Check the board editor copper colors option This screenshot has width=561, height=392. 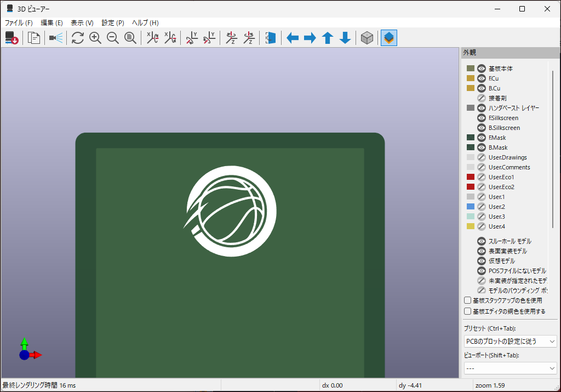point(468,311)
